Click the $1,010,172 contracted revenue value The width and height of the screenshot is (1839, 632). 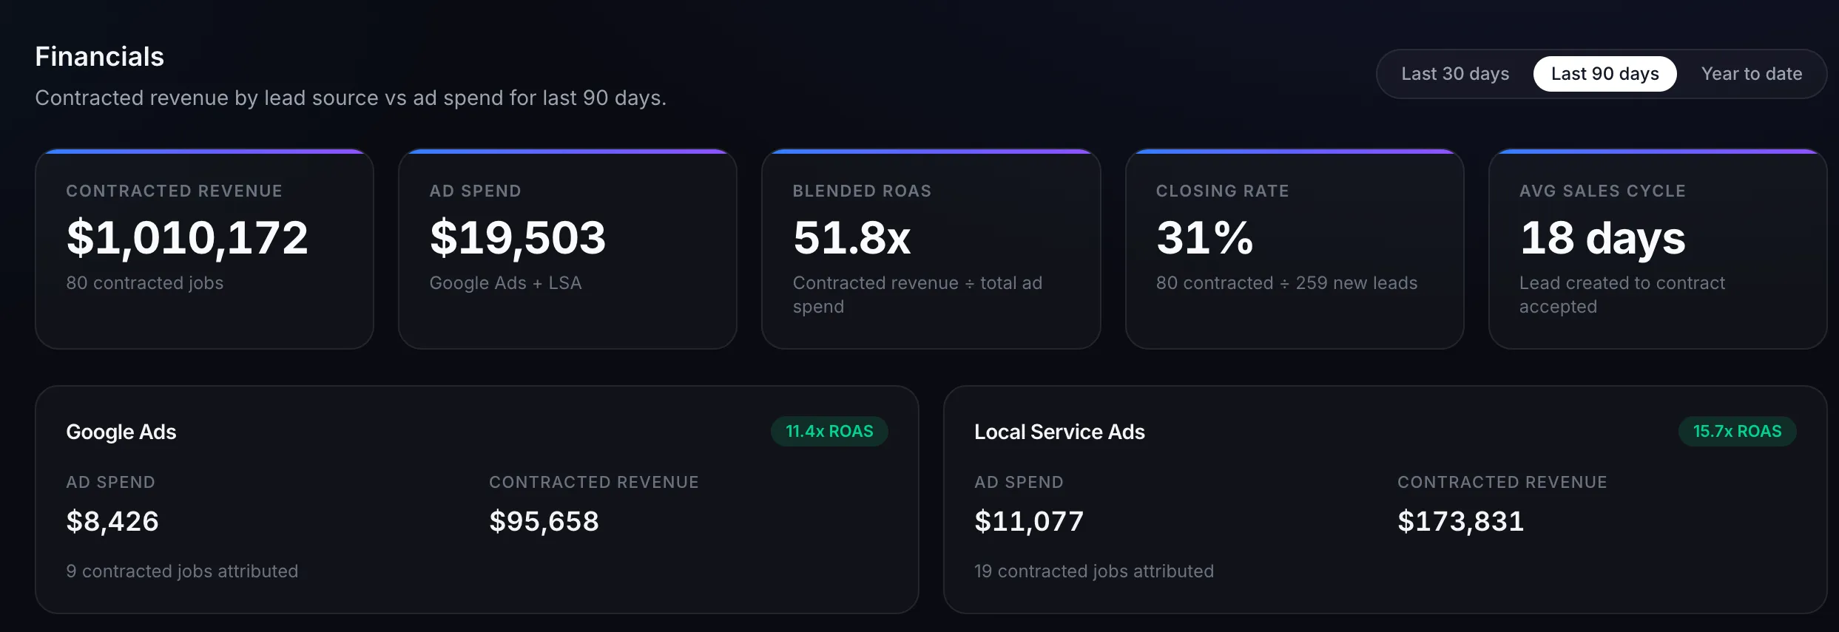187,238
